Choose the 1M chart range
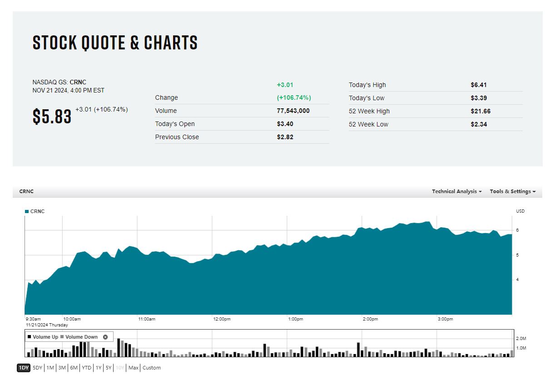The height and width of the screenshot is (384, 555). (50, 368)
